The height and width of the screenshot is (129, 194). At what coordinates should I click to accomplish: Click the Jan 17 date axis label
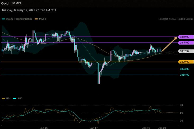(x=94, y=128)
